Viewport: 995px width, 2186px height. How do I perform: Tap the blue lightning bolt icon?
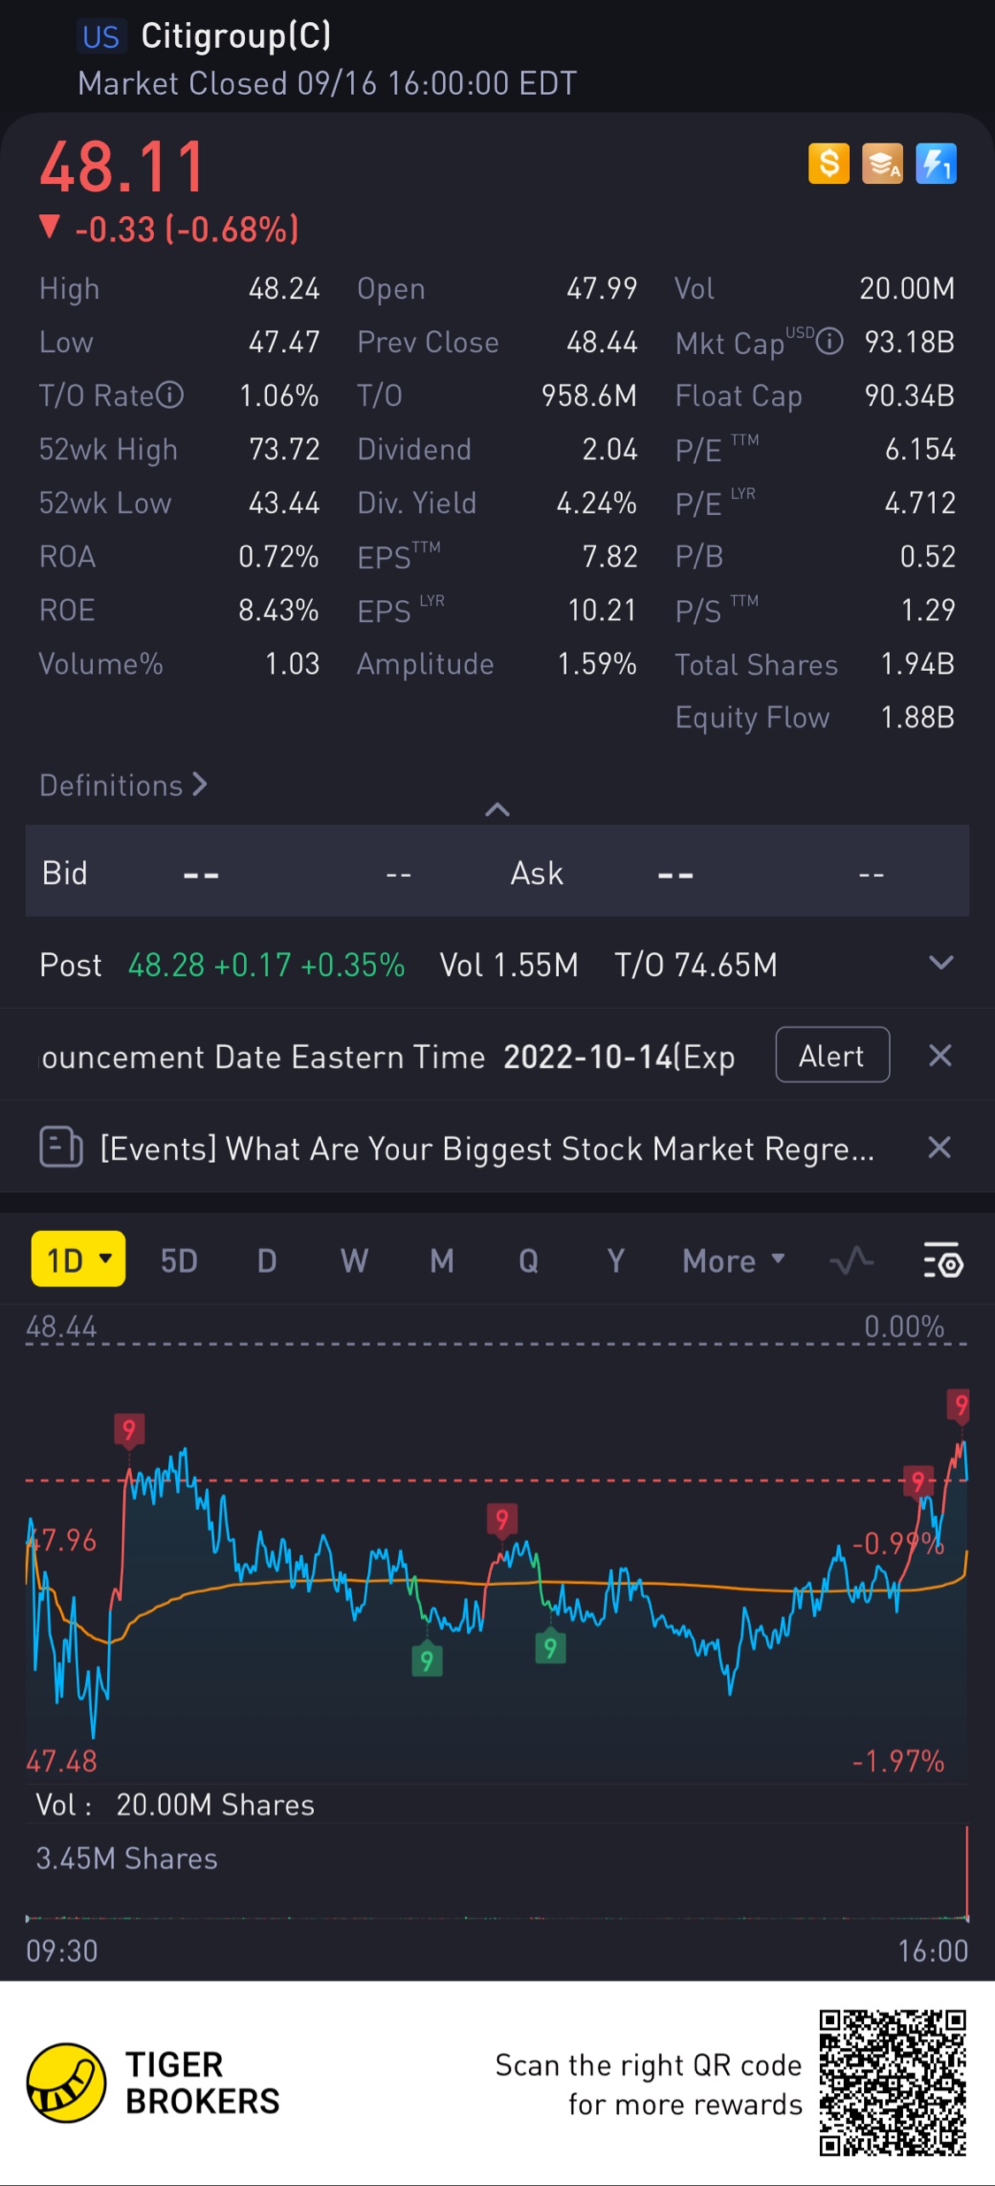click(936, 164)
